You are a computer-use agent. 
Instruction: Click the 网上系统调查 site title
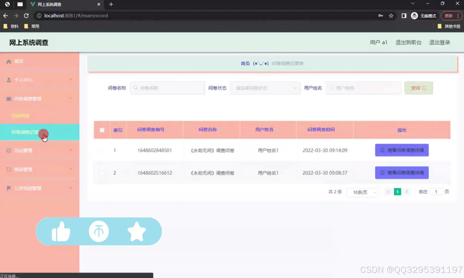point(29,42)
